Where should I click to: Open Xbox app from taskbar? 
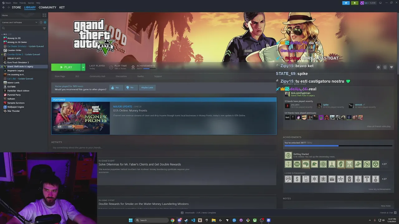point(255,220)
